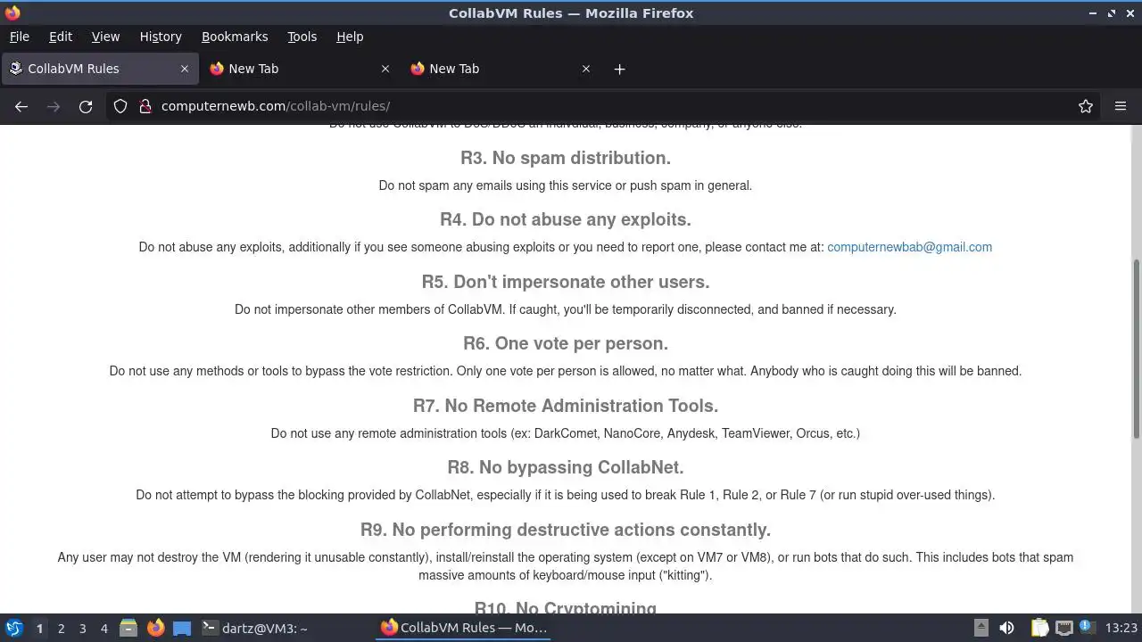Click the 'Do not impersonate other members' sentence
This screenshot has height=642, width=1142.
[x=566, y=309]
